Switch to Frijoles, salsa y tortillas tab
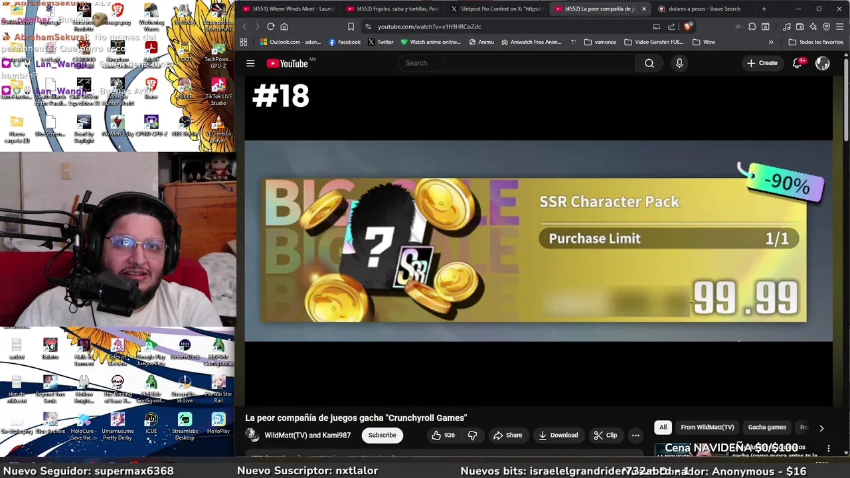This screenshot has height=478, width=850. coord(393,9)
